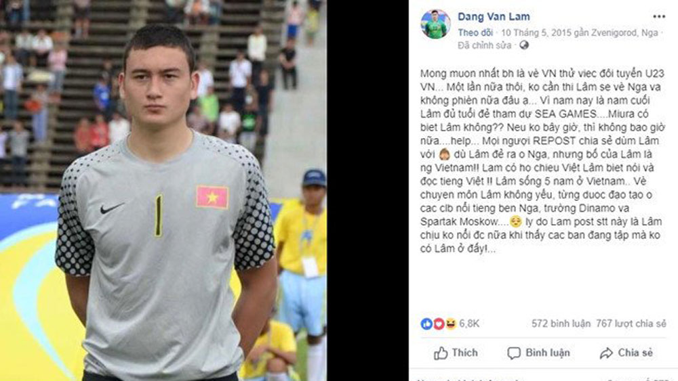Click the laughing Haha reaction icon

point(451,323)
